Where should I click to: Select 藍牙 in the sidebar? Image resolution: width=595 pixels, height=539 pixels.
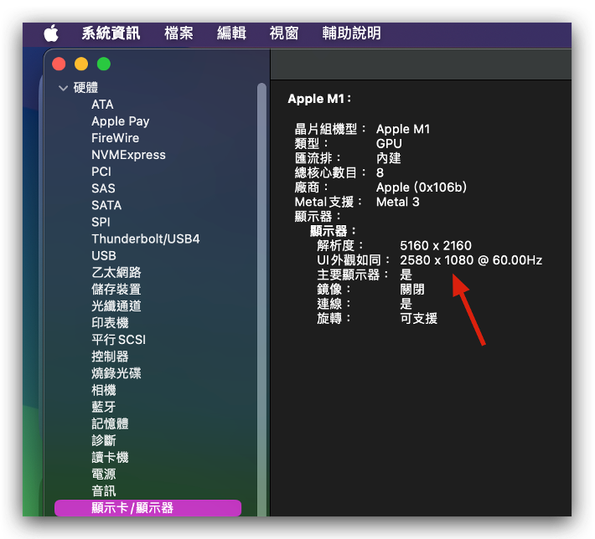click(104, 407)
